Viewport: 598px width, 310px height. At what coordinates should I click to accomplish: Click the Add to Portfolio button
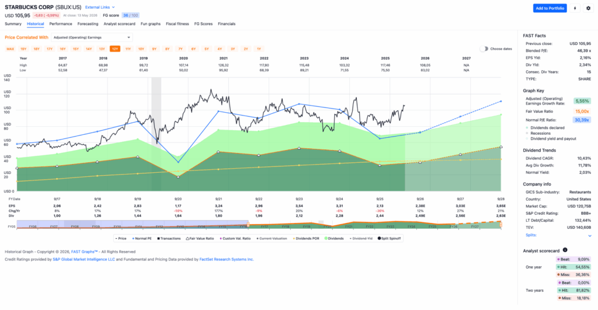click(550, 8)
